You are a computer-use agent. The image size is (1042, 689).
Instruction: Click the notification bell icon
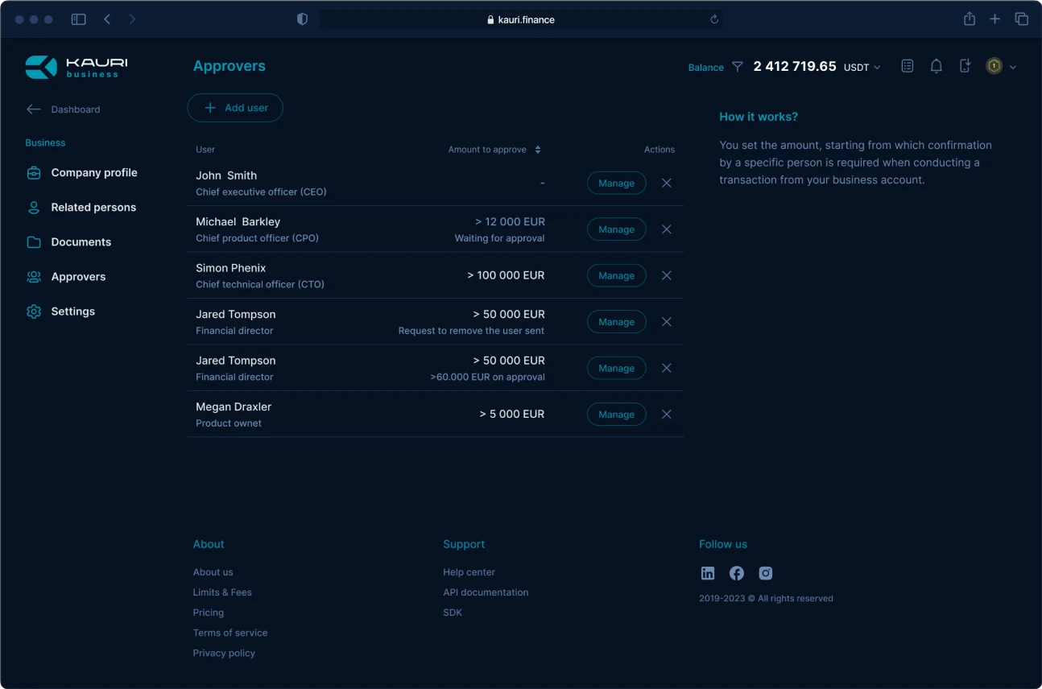point(936,67)
